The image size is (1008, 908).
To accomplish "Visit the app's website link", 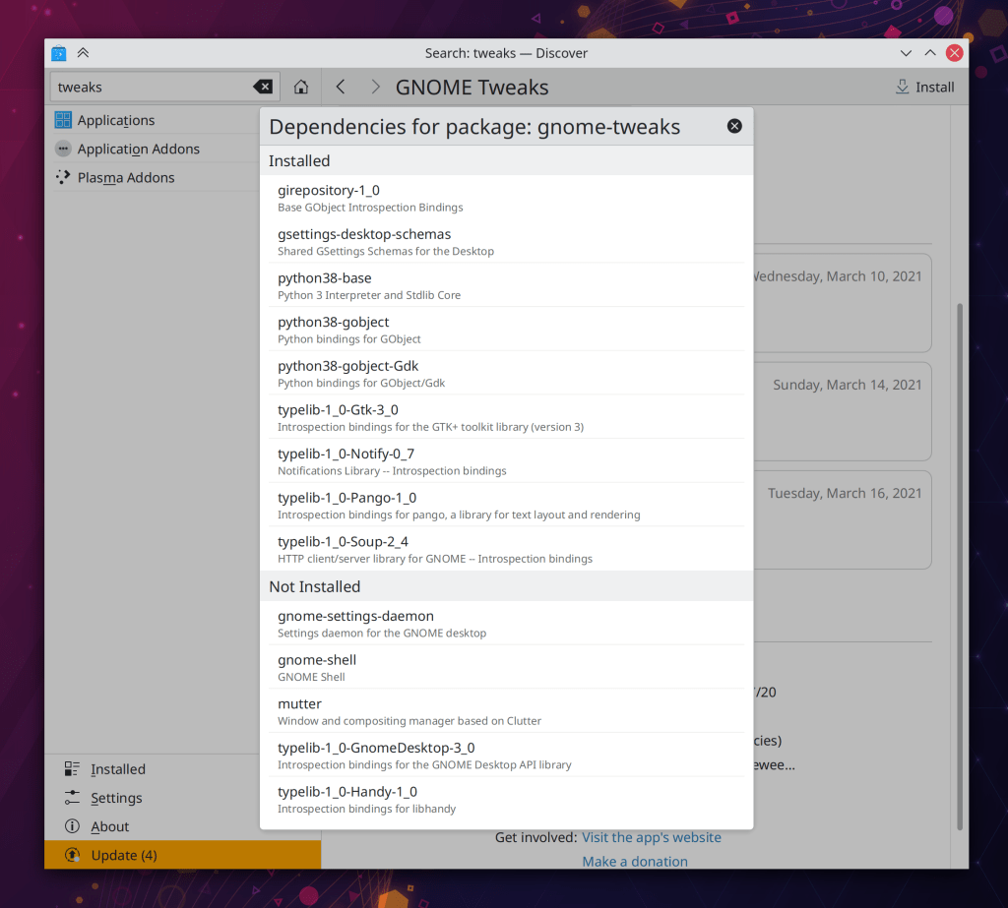I will pos(651,837).
